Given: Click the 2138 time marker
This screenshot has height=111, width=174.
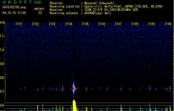Looking at the screenshot, I should point(135,24).
